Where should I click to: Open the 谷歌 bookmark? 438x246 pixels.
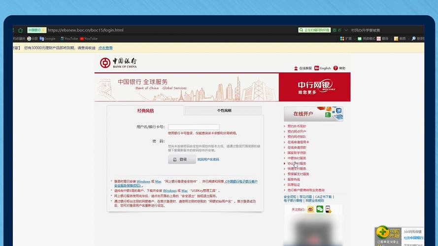click(x=33, y=39)
